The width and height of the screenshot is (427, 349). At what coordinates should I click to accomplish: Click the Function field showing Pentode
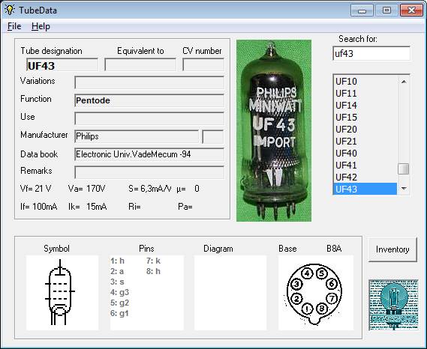tap(149, 100)
